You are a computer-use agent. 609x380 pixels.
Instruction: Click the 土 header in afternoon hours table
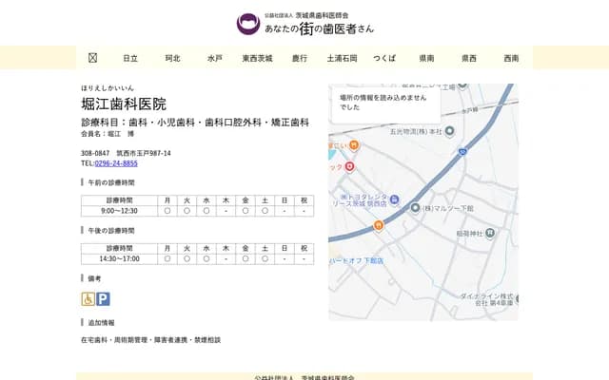[265, 248]
